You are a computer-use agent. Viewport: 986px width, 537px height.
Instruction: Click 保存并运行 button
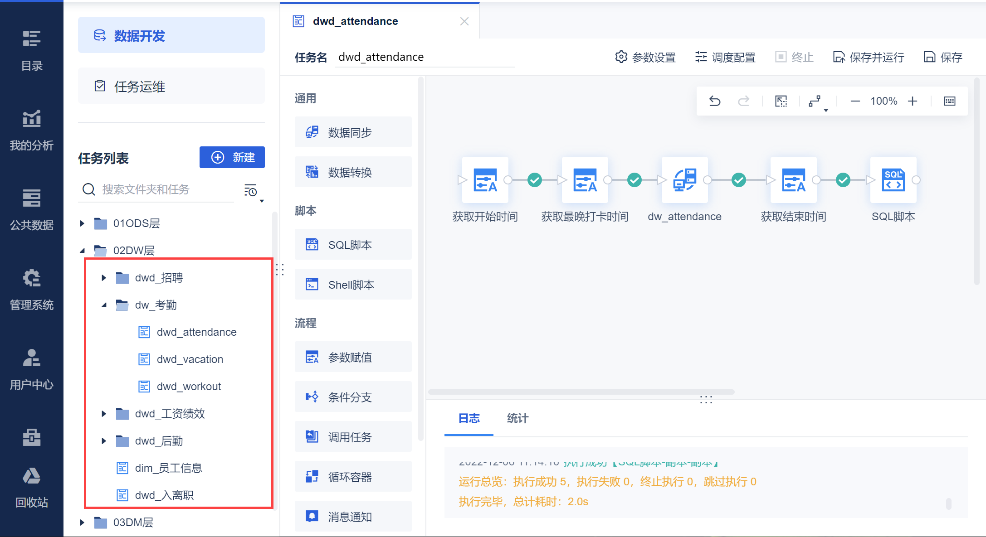(x=869, y=57)
